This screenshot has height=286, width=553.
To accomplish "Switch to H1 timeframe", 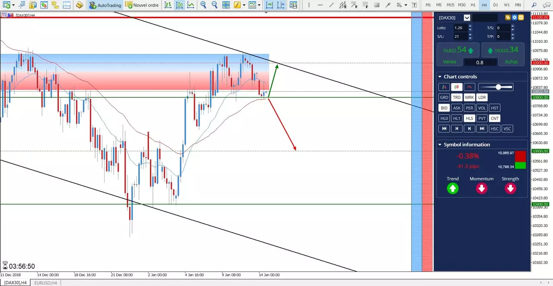I will tap(473, 5).
